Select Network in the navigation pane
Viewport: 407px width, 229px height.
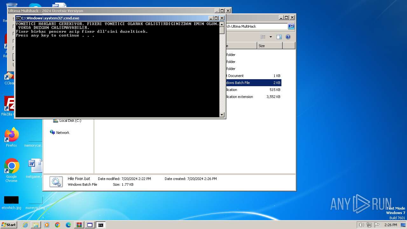click(59, 133)
